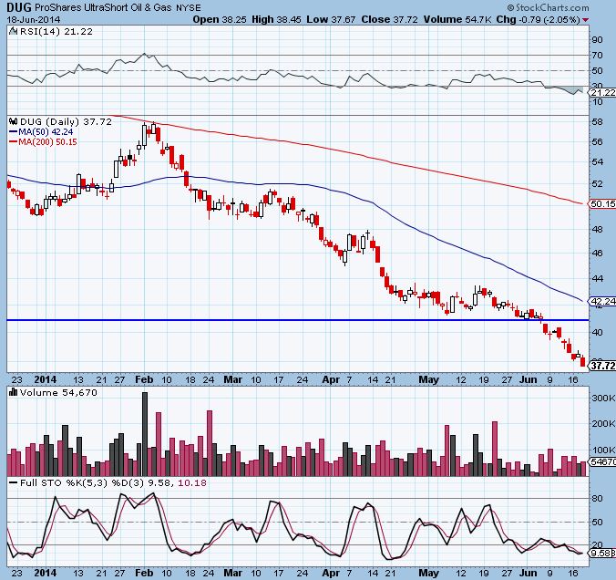Click the 90 RSI axis label
The width and height of the screenshot is (616, 580).
(597, 39)
